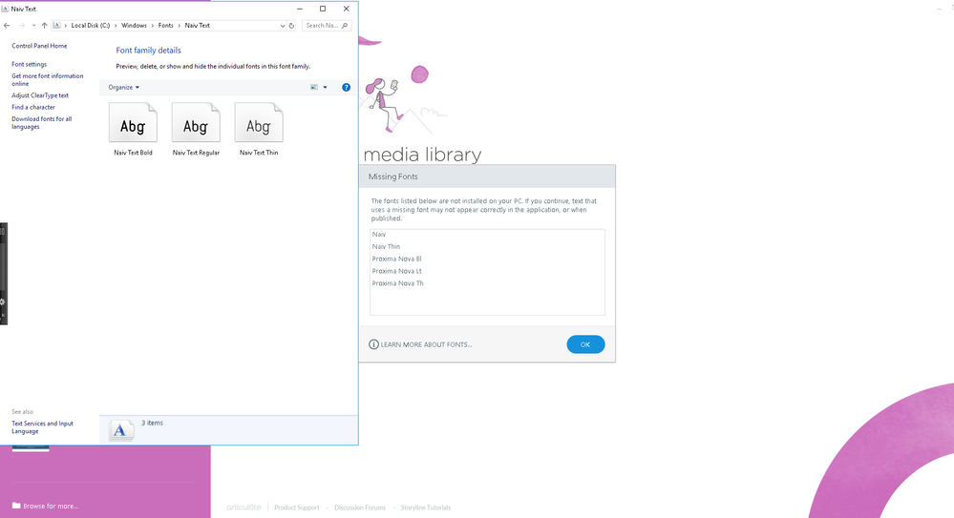Open Product Support link in footer

pyautogui.click(x=296, y=508)
